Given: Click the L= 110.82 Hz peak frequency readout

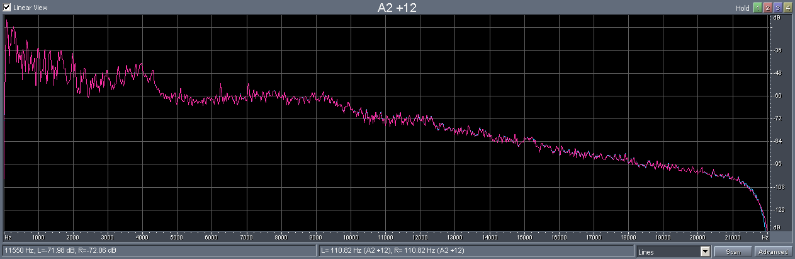Looking at the screenshot, I should (476, 251).
